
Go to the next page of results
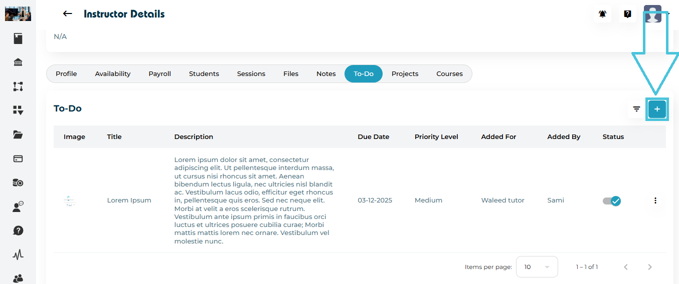point(650,267)
